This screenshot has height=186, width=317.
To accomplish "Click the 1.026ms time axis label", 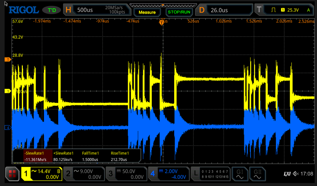I will click(x=223, y=21).
